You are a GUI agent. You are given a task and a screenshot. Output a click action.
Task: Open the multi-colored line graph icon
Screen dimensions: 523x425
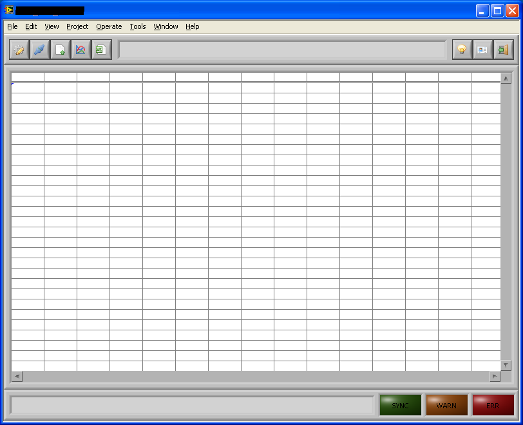click(x=81, y=50)
